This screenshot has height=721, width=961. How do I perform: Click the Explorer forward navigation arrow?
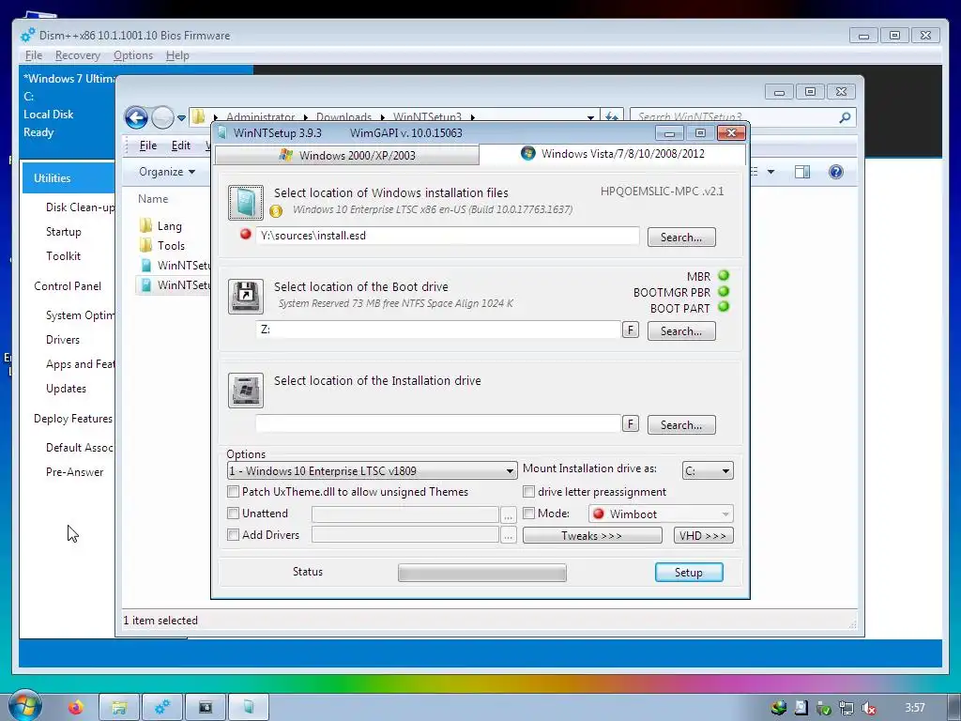point(162,117)
